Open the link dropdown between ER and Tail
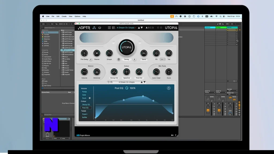The width and height of the screenshot is (274, 154). 162,59
